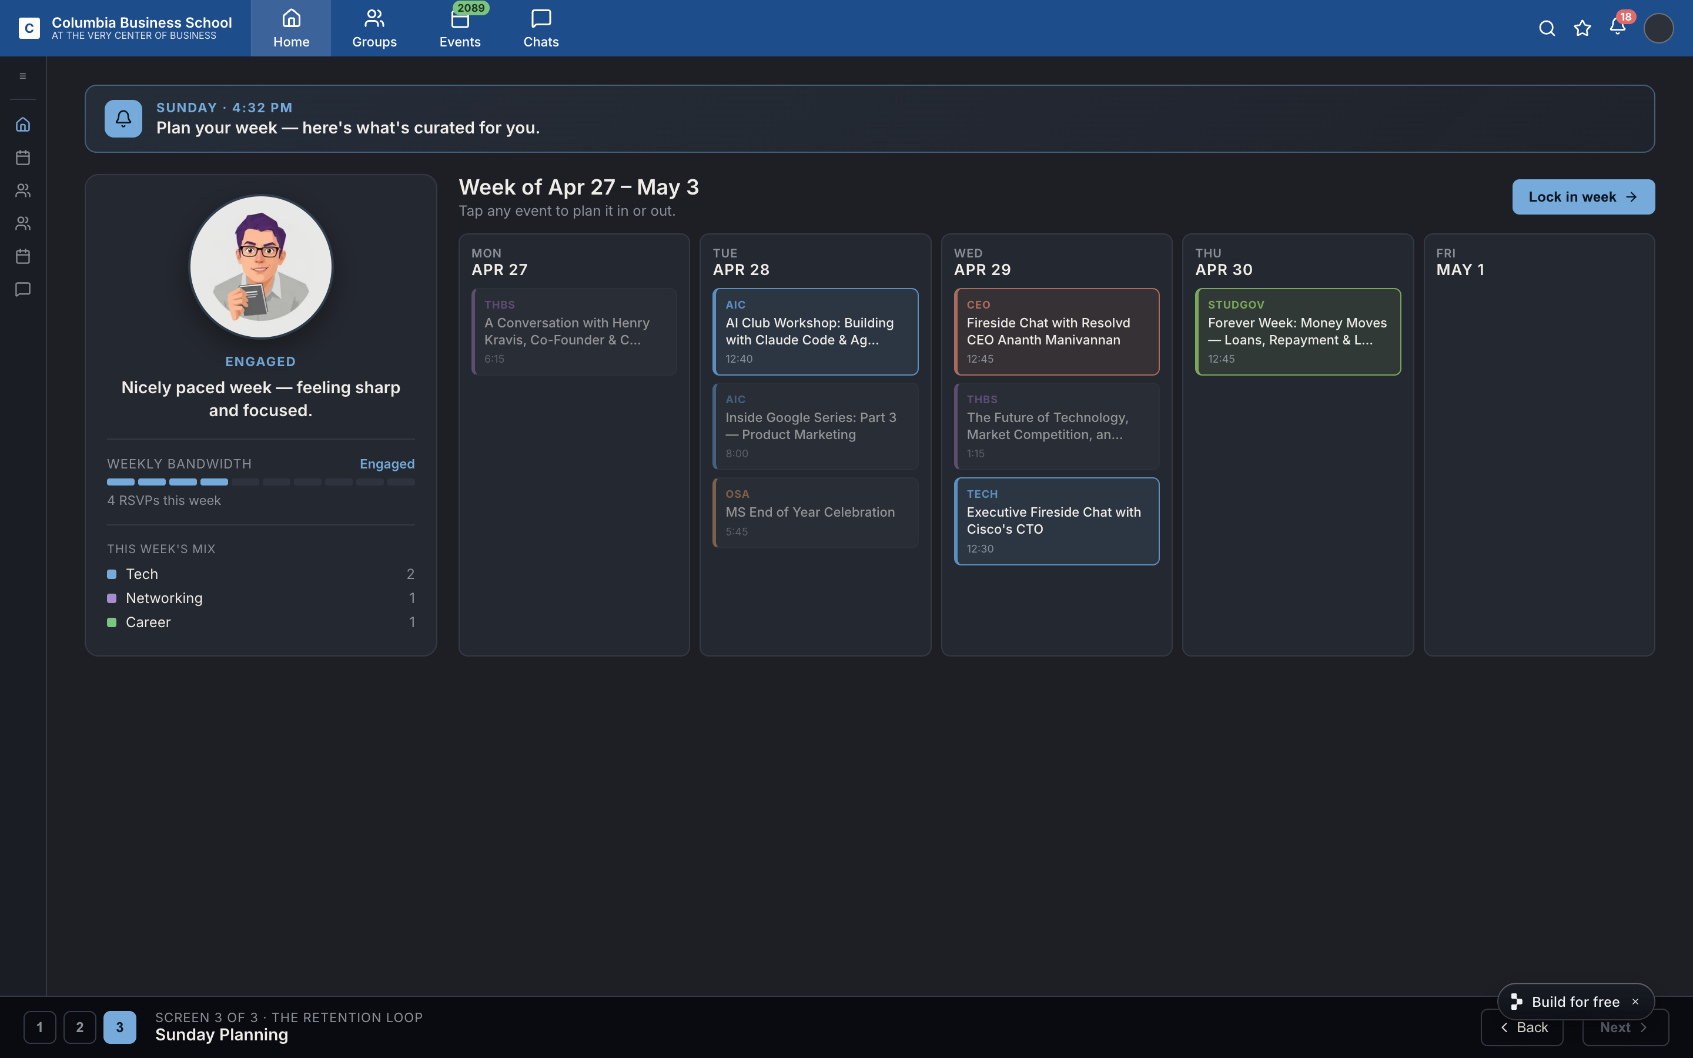Toggle the AI Club Workshop event card
The height and width of the screenshot is (1058, 1693).
[x=815, y=332]
